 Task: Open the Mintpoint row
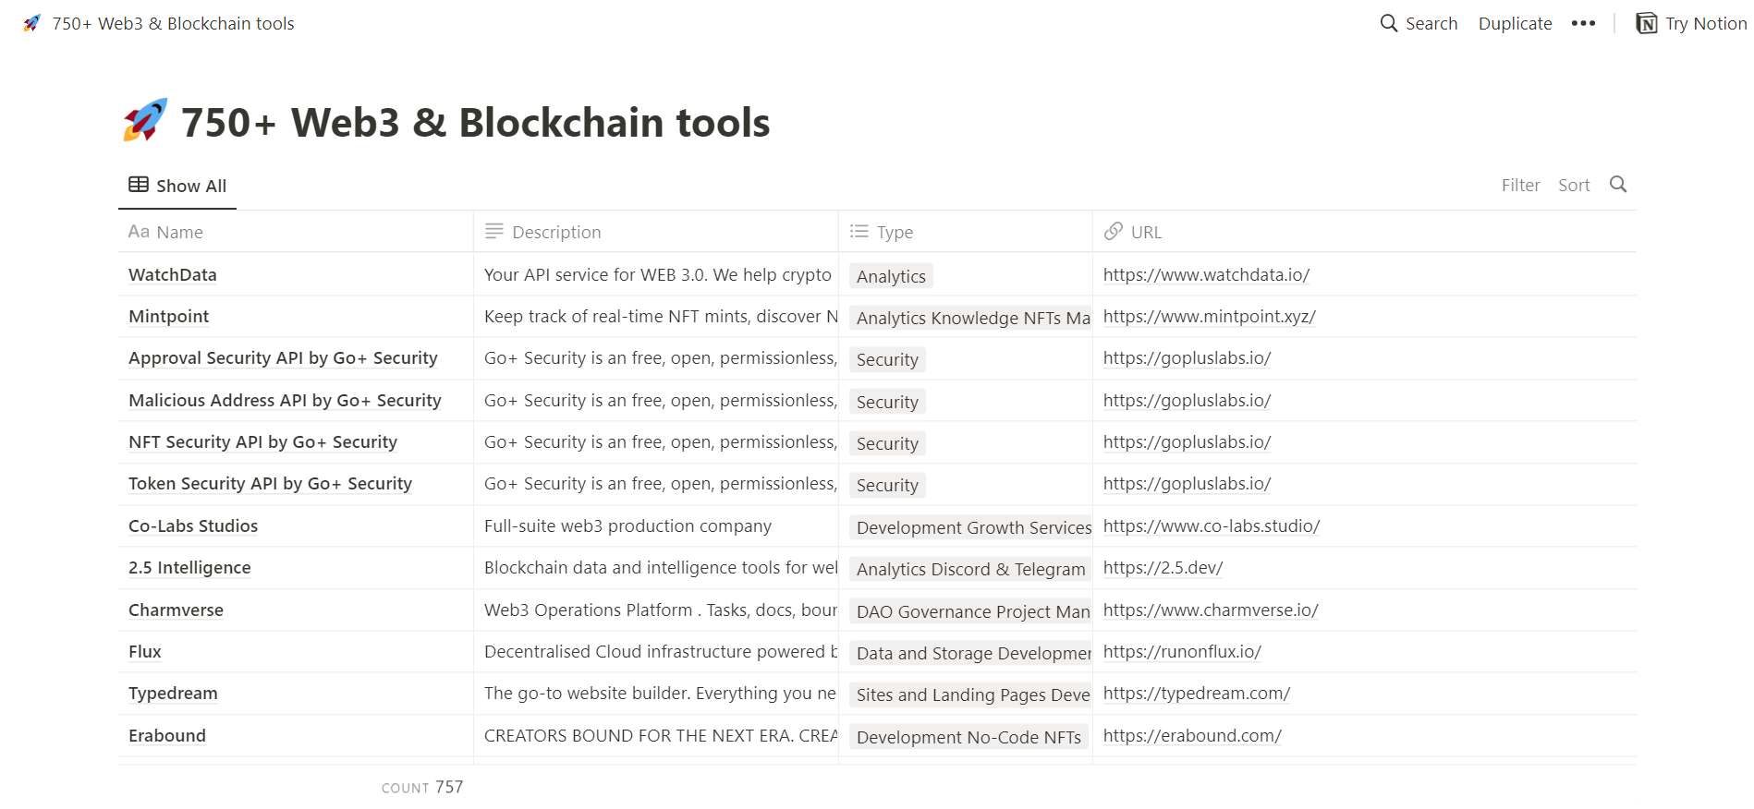tap(168, 317)
